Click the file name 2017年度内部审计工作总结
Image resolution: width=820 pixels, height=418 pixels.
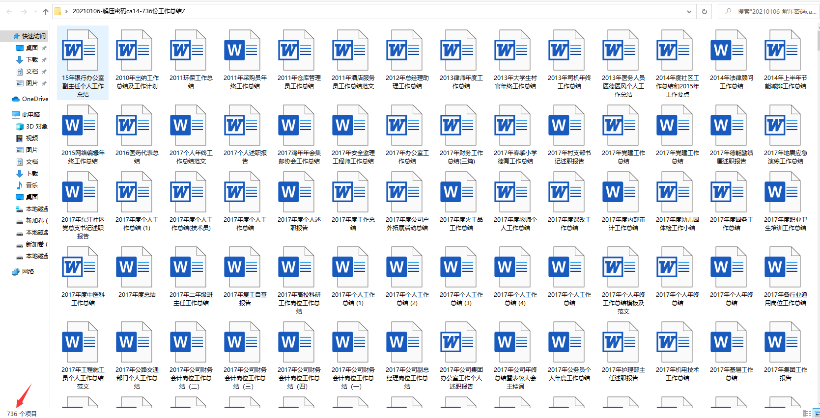623,224
